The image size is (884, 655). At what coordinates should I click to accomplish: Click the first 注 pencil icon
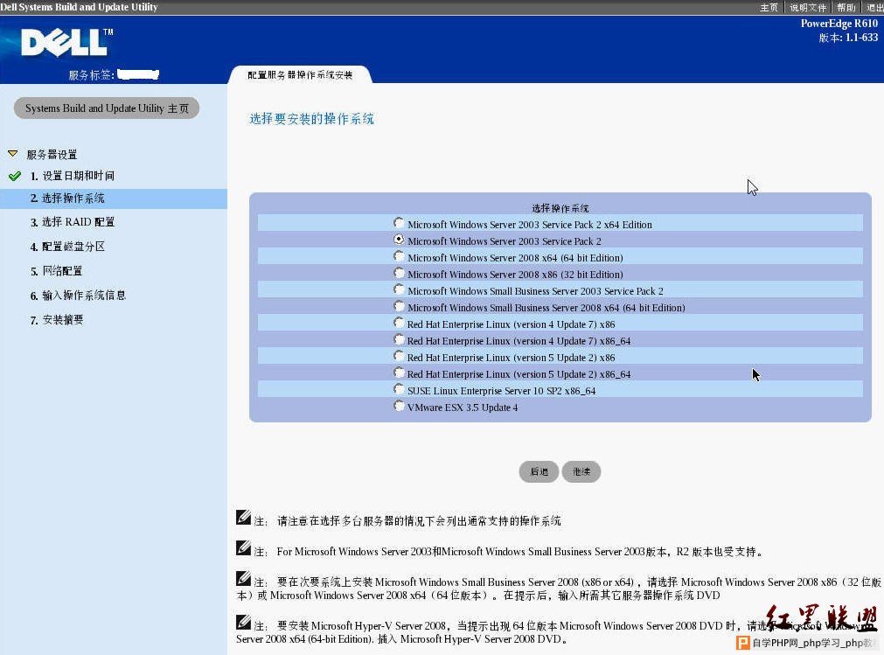(244, 517)
